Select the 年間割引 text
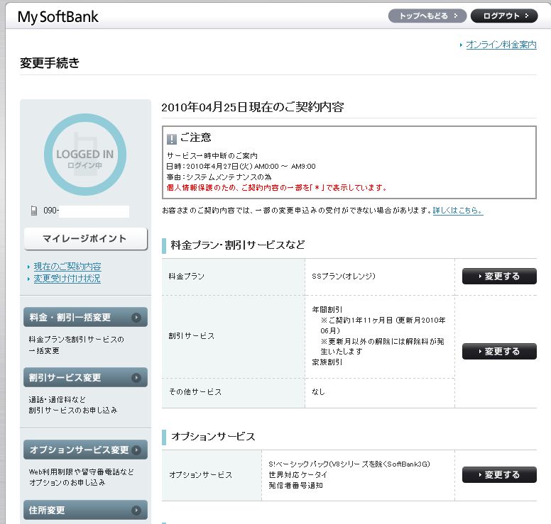 327,310
